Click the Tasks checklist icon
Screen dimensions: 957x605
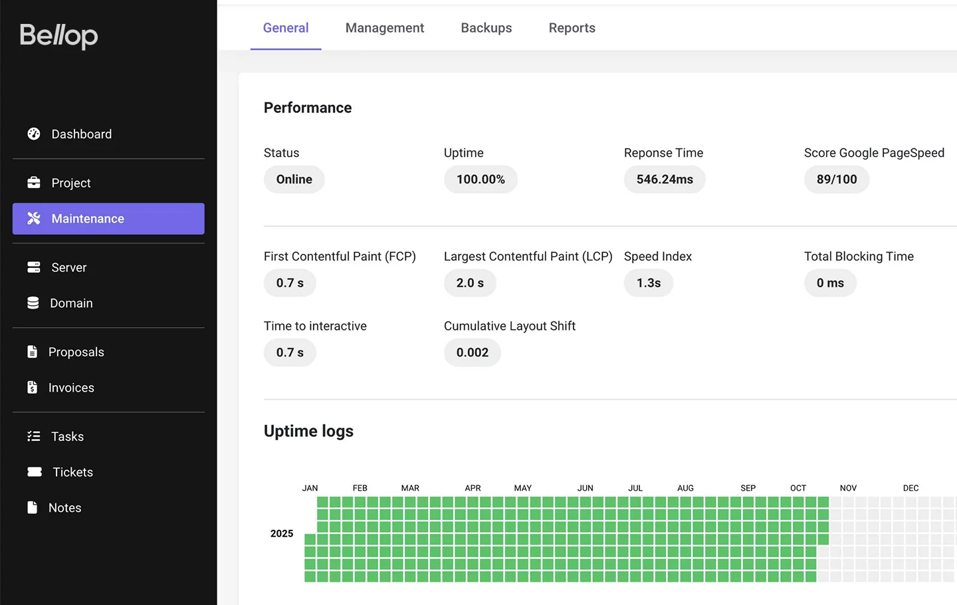coord(34,436)
